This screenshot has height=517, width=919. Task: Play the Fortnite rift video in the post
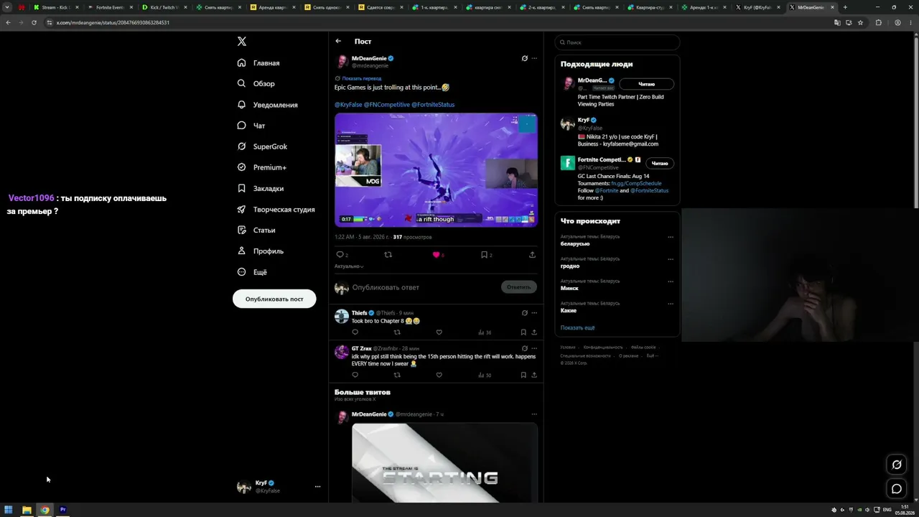pos(436,169)
